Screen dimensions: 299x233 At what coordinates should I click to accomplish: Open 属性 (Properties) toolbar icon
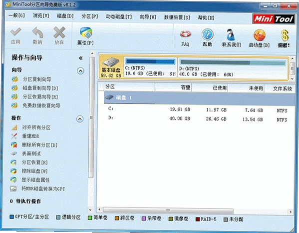click(x=86, y=32)
